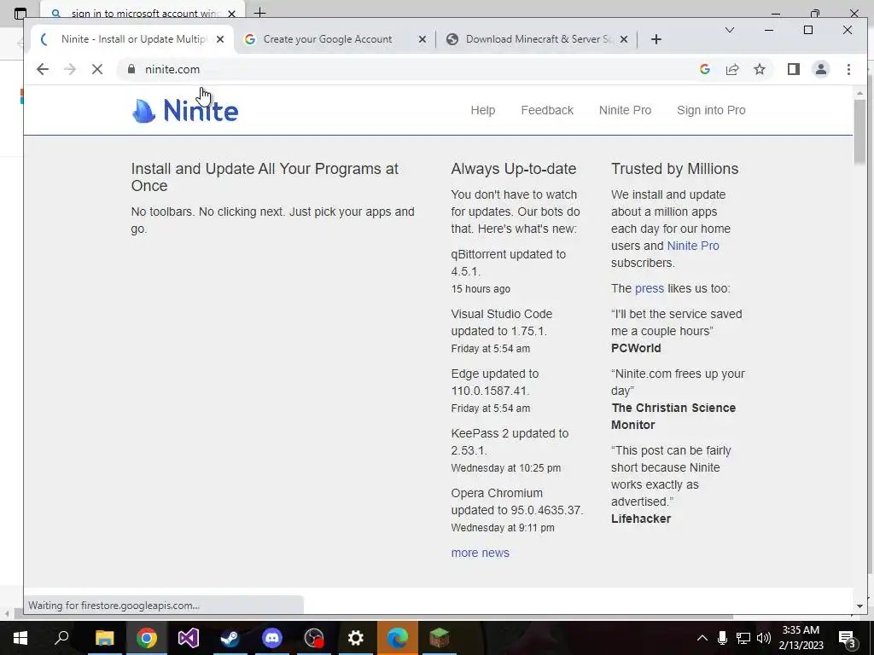Image resolution: width=874 pixels, height=655 pixels.
Task: Stop loading the ninite.com page
Action: 97,69
